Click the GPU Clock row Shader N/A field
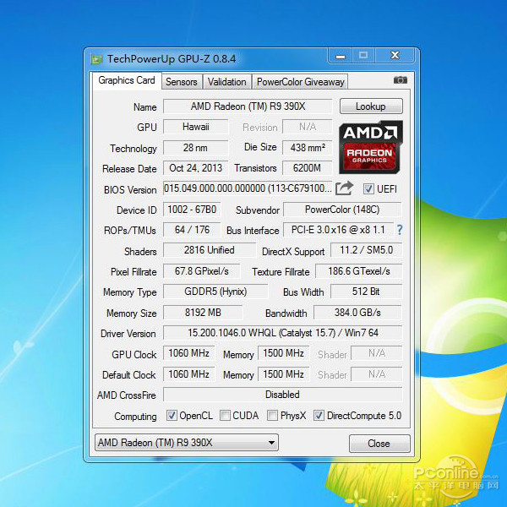The image size is (507, 507). (x=377, y=353)
